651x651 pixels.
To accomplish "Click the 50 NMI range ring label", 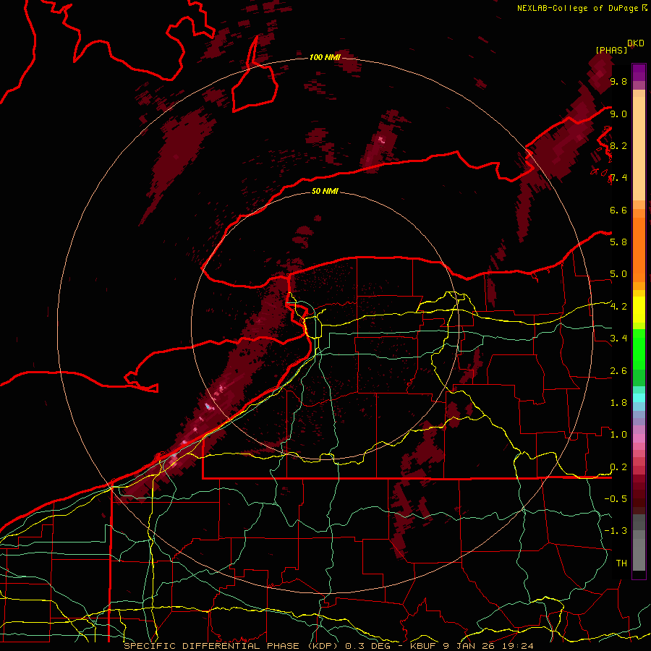I will 325,191.
